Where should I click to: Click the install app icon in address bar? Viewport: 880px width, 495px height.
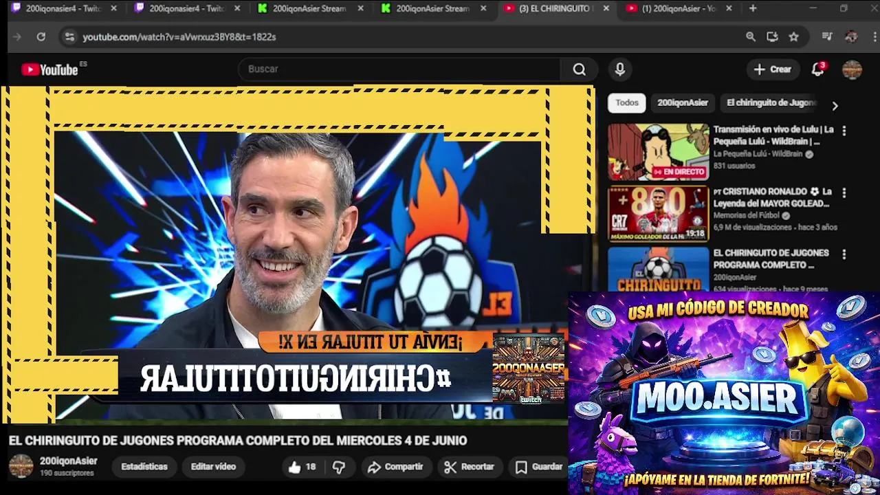[772, 36]
